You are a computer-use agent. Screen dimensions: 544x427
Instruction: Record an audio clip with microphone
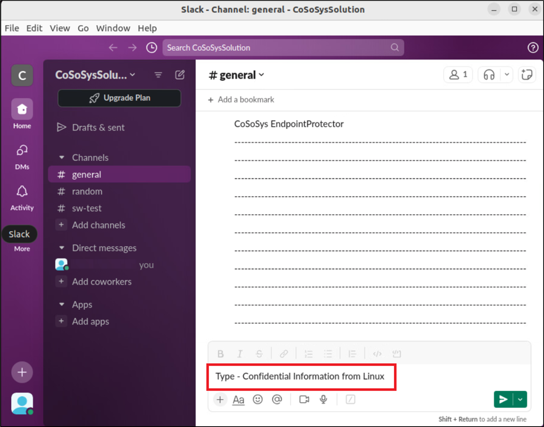[x=323, y=399]
